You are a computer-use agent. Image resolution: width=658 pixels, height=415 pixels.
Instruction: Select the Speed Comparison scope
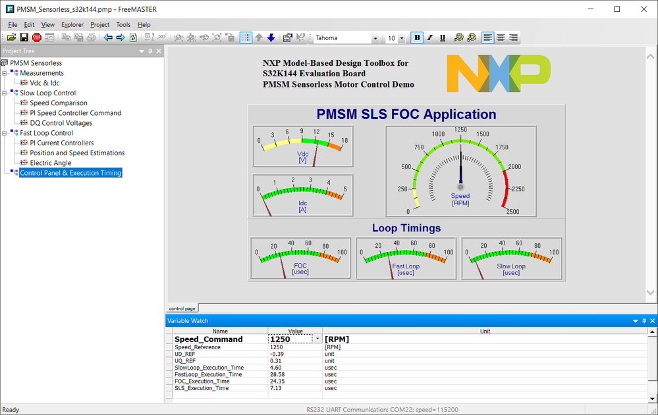point(59,103)
